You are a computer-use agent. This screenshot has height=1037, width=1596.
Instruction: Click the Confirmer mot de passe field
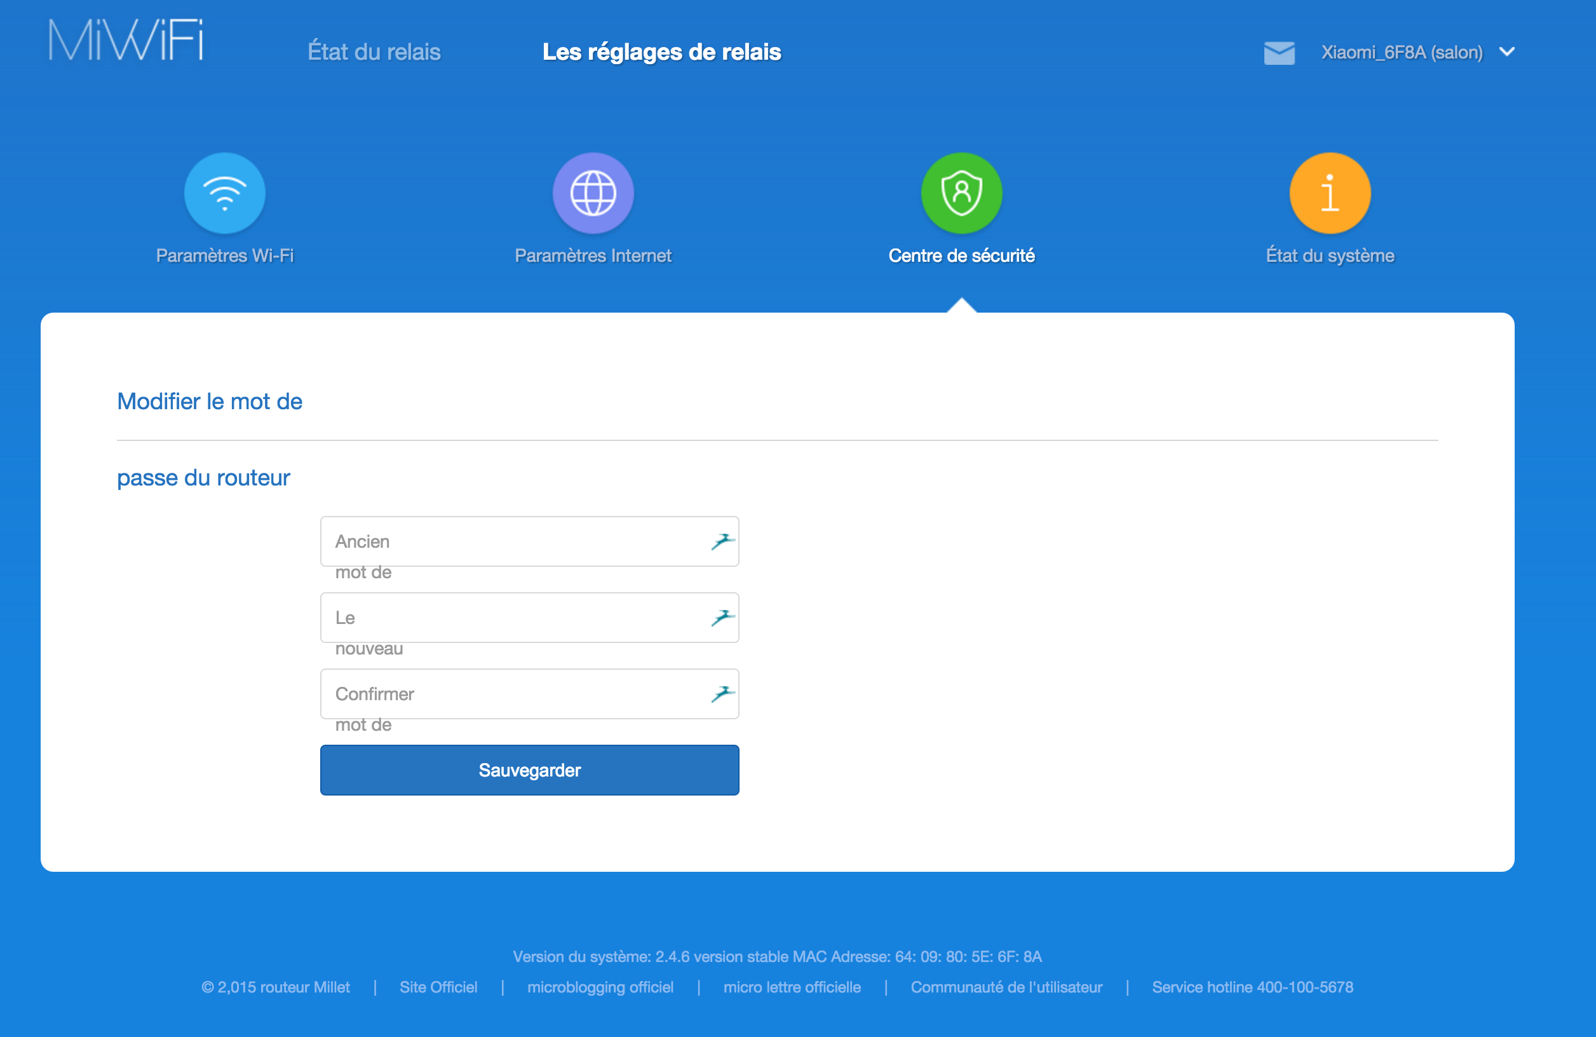pos(529,695)
